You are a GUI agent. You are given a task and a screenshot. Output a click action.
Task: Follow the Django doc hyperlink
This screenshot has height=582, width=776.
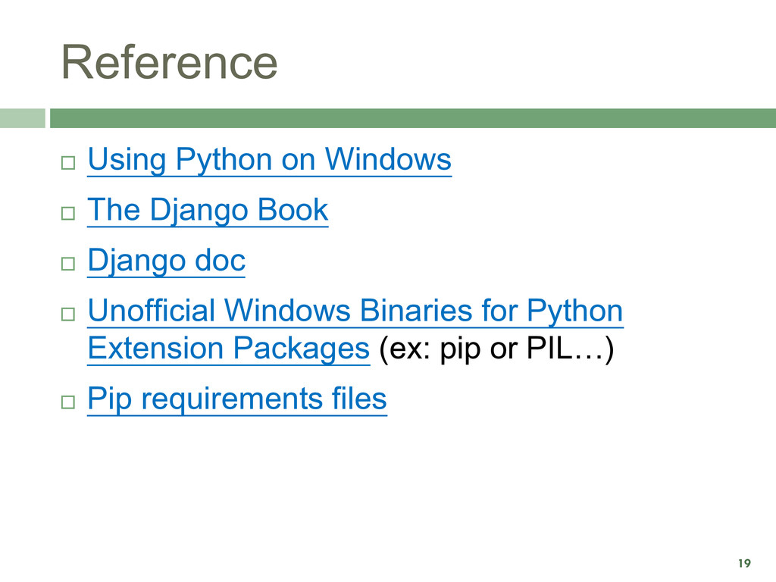(x=166, y=261)
